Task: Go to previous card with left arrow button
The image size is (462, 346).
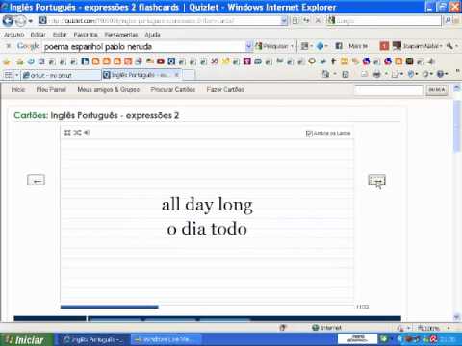Action: click(36, 180)
